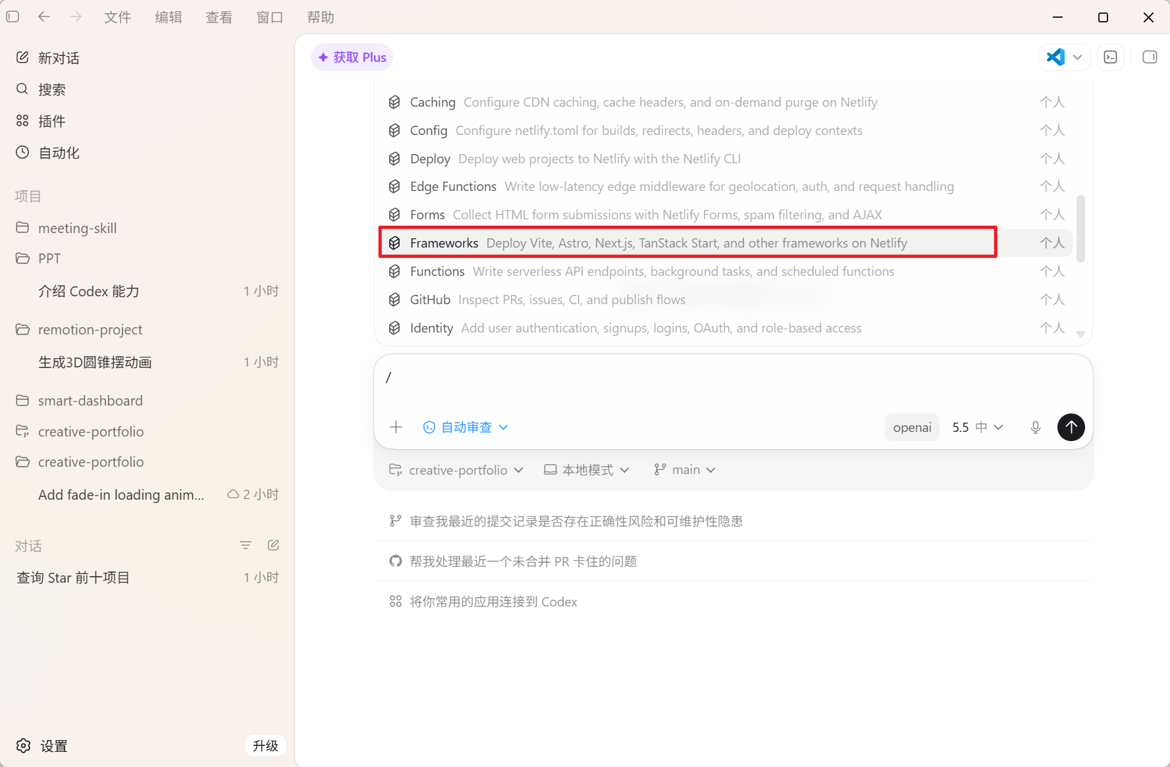Open the 5.5 中 model dropdown
This screenshot has height=767, width=1170.
[978, 427]
